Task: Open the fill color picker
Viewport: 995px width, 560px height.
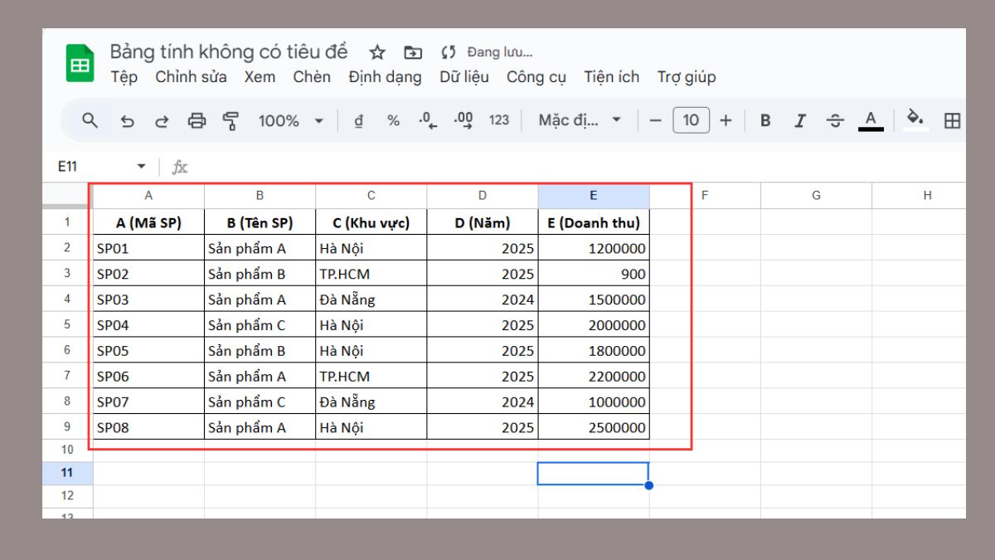Action: (915, 120)
